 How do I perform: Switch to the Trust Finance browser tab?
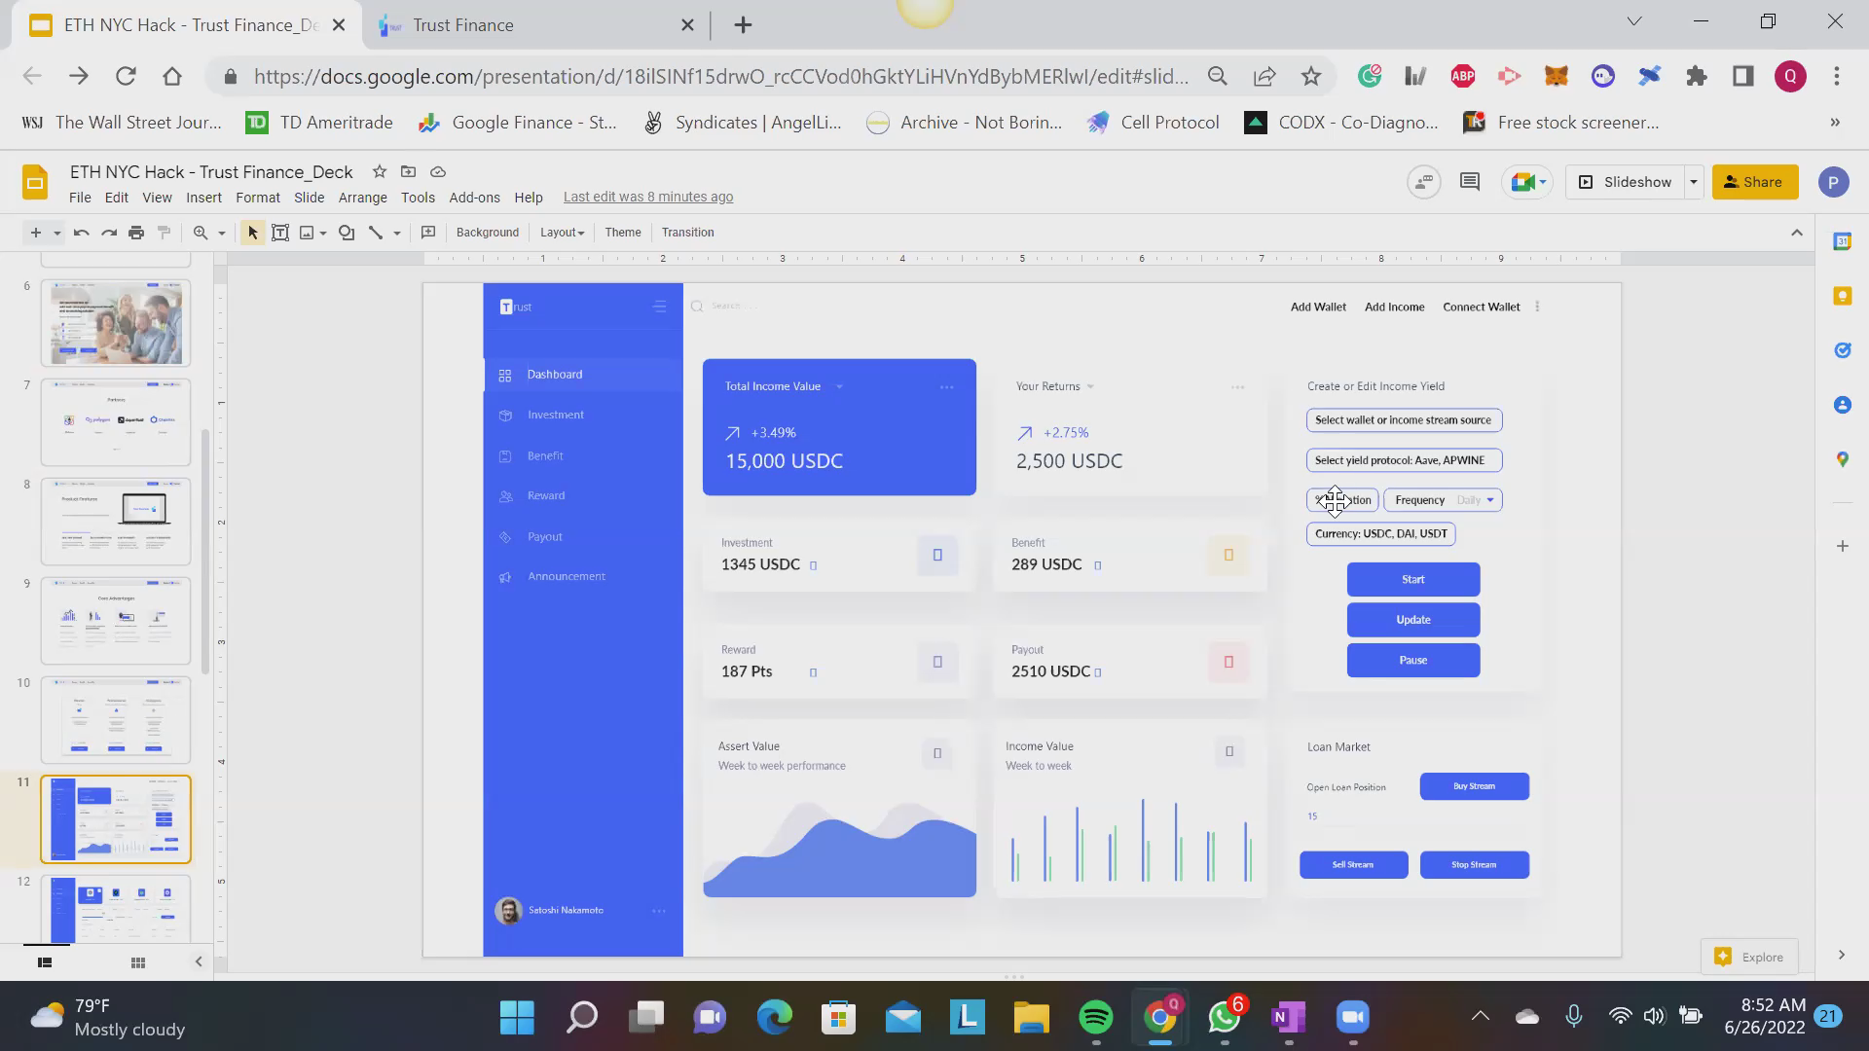pos(537,25)
